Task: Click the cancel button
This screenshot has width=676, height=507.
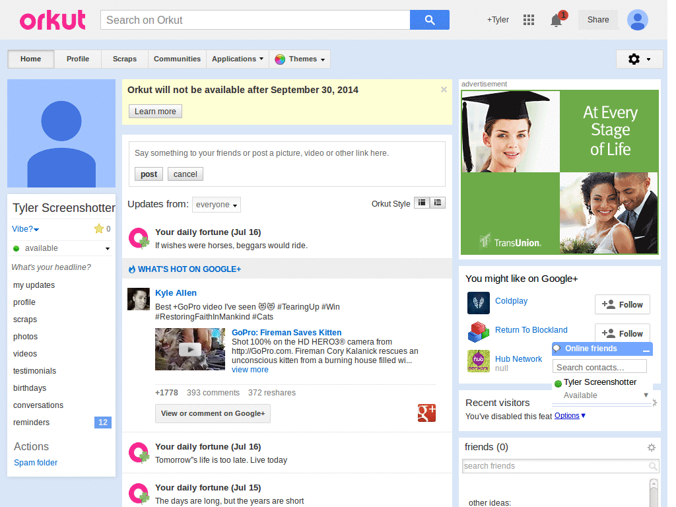Action: point(186,174)
